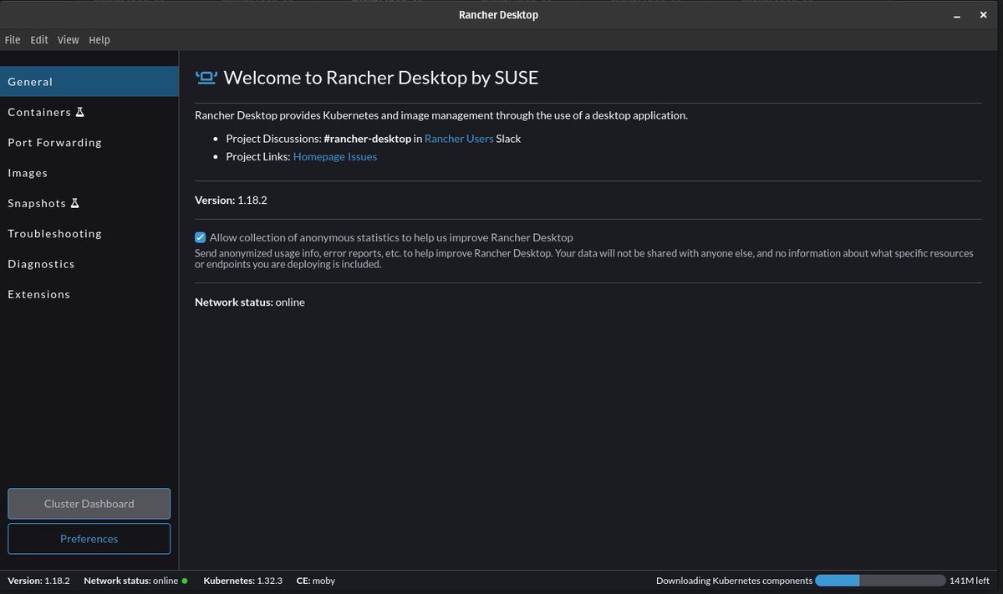Click the Rancher Desktop logo icon in header
Screen dimensions: 1003x594
click(x=206, y=78)
